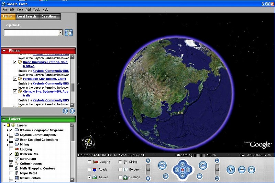
Task: Click the Banks/ATMs layer icon
Action: tap(16, 154)
